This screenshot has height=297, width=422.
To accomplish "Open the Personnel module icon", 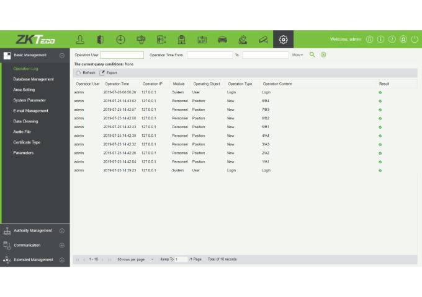I will pyautogui.click(x=80, y=40).
